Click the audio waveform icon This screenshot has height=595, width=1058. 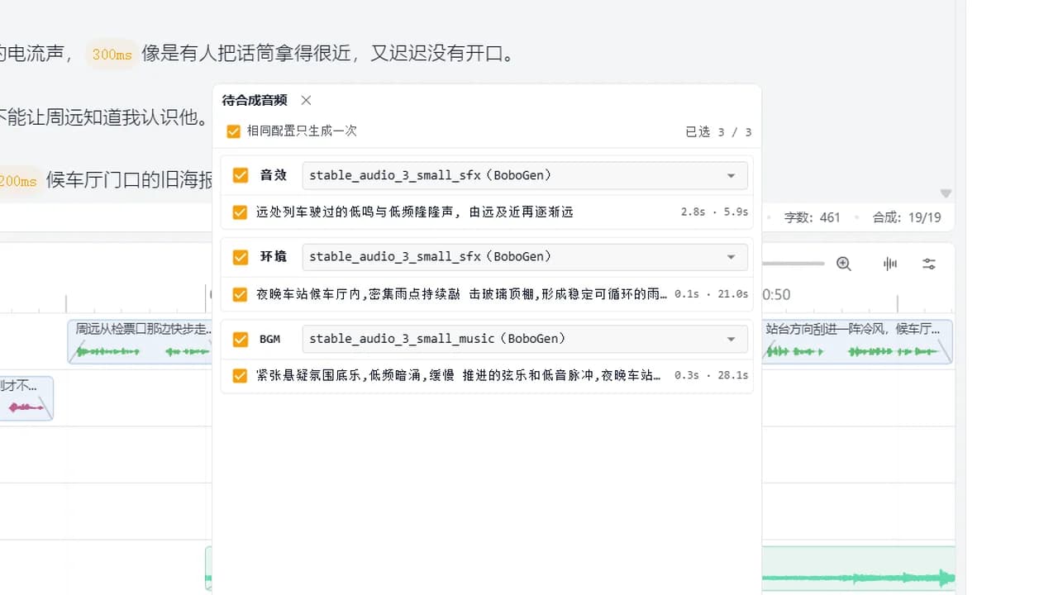click(890, 264)
